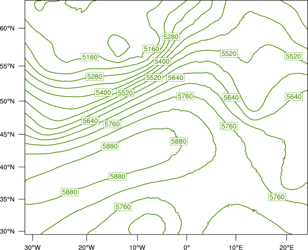Click the 20°E longitude axis label
Viewport: 308px width, 250px height.
(x=286, y=247)
